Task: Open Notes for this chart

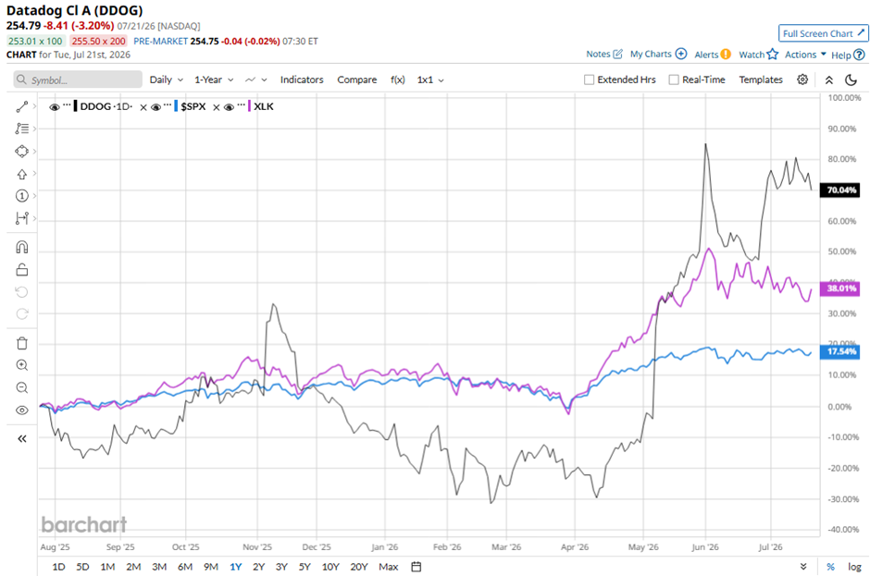Action: click(604, 54)
